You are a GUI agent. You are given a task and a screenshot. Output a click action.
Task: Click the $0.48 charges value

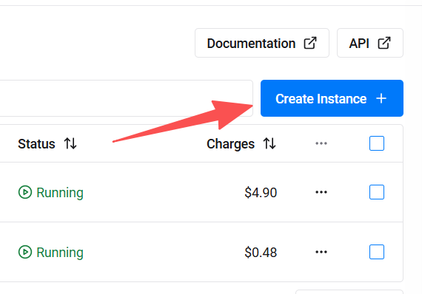(x=261, y=253)
